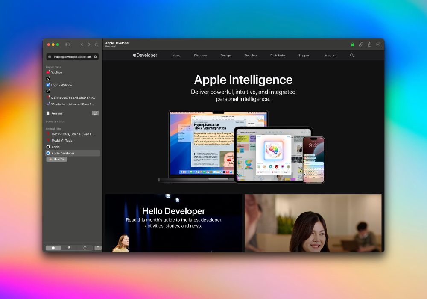Click the green padlock security icon
427x299 pixels.
(x=352, y=44)
